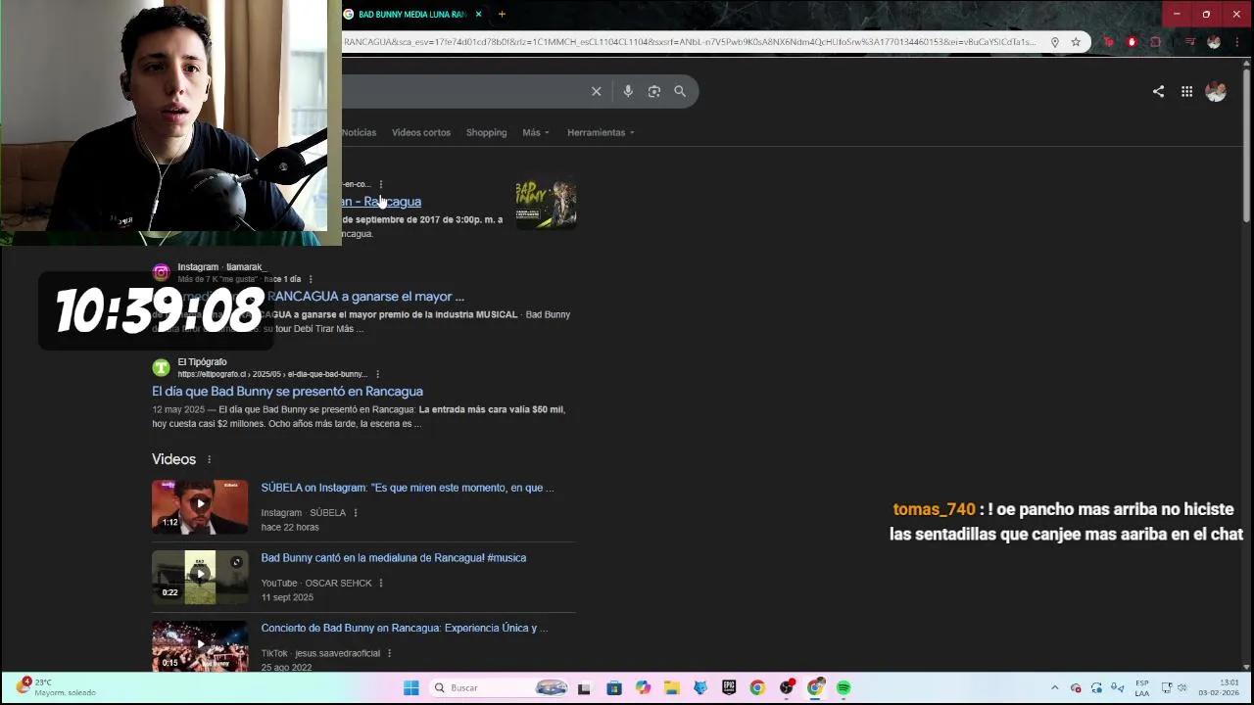The width and height of the screenshot is (1254, 705).
Task: Close the BAD BUNNY MEDIA LUNA tab
Action: (478, 14)
